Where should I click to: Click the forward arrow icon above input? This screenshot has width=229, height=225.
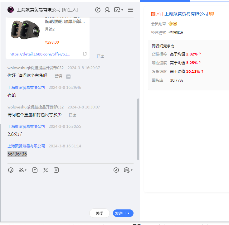[x=116, y=170]
